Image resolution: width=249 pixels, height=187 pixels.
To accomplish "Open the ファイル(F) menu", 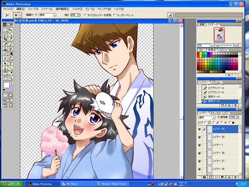I will click(8, 9).
